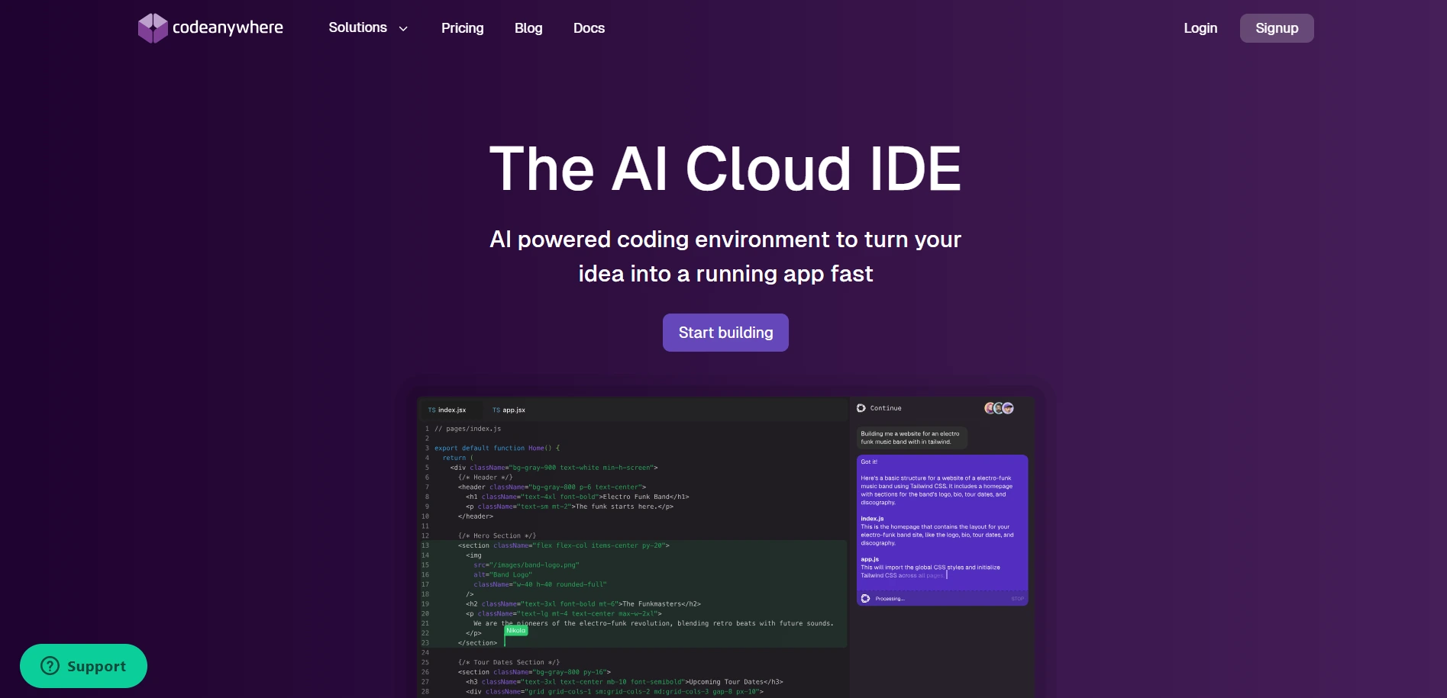Image resolution: width=1447 pixels, height=698 pixels.
Task: Click the Login link
Action: pyautogui.click(x=1200, y=27)
